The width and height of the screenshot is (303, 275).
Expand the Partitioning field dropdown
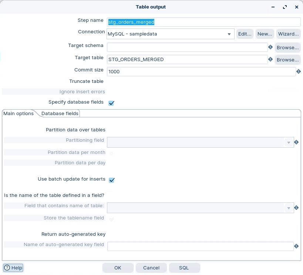(289, 142)
